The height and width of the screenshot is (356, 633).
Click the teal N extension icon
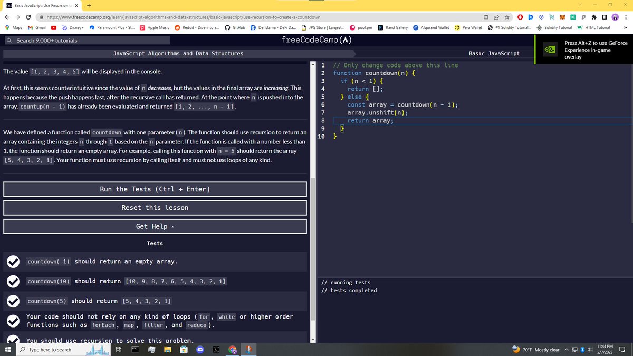(x=552, y=17)
